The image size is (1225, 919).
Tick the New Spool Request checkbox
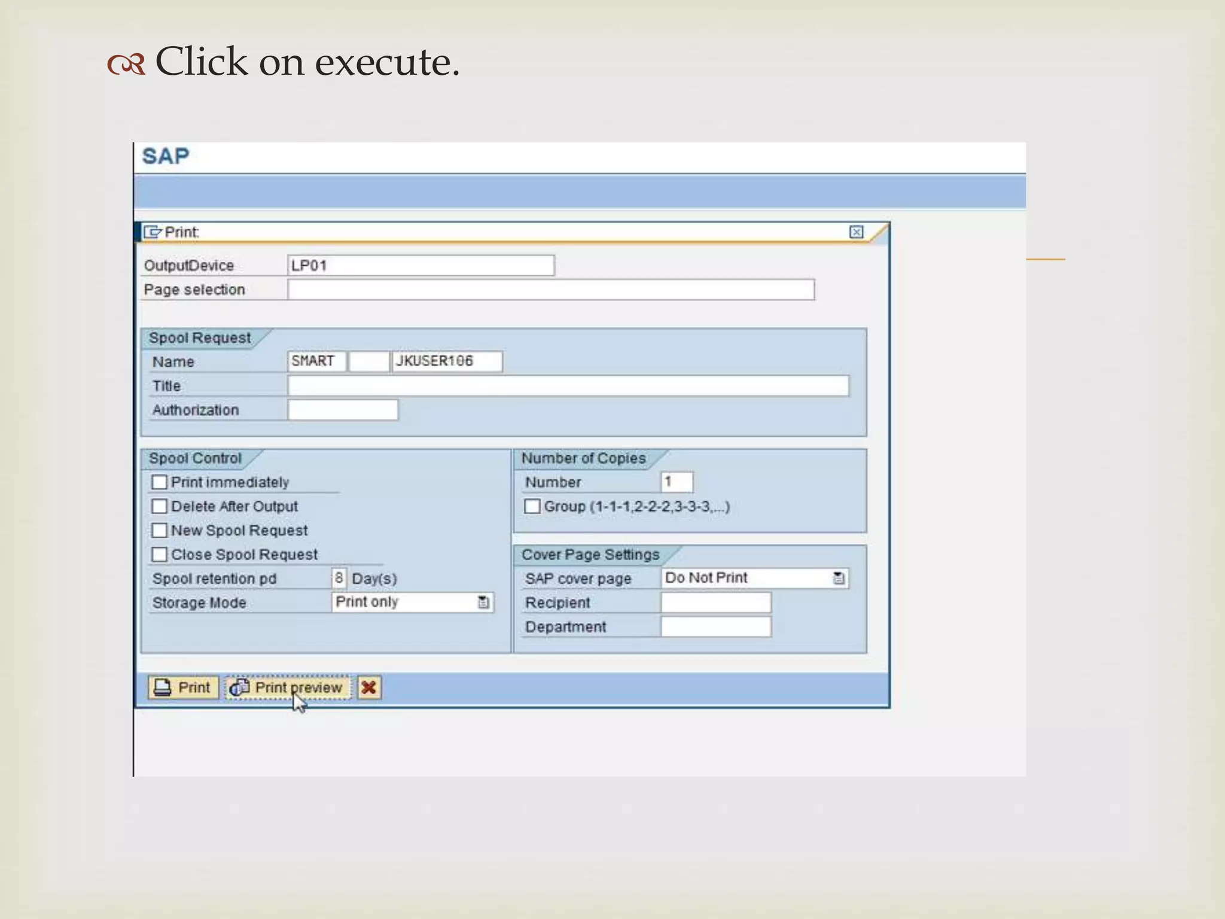pyautogui.click(x=159, y=530)
